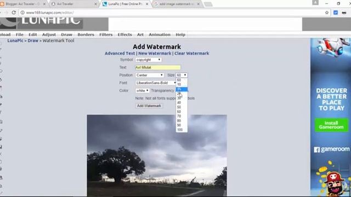Click the gameroom logo in the ad
351x197 pixels.
pyautogui.click(x=331, y=149)
